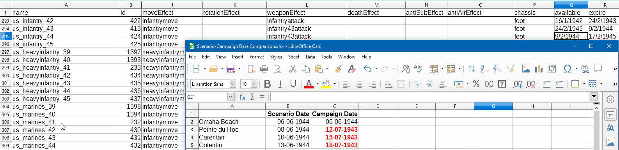Align cell content left

[x=346, y=84]
